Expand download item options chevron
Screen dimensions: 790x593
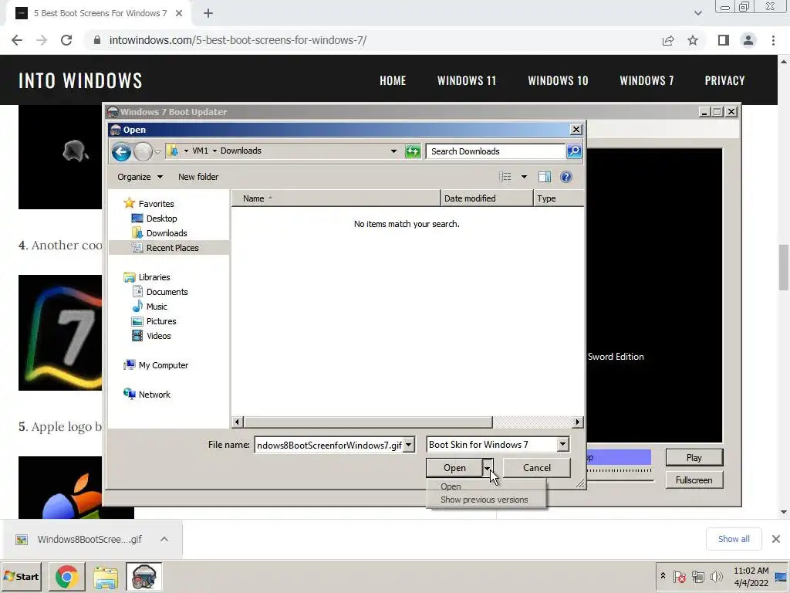[164, 539]
